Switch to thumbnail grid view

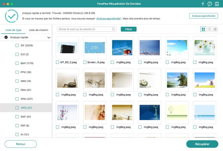[x=203, y=29]
